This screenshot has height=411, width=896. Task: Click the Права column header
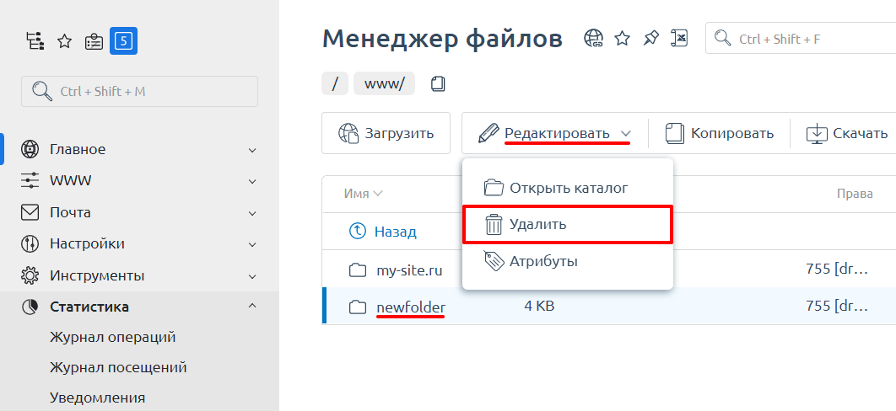(x=855, y=194)
